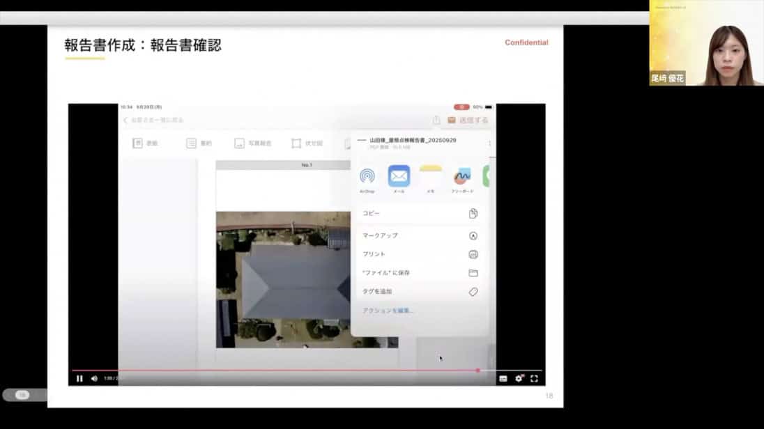The width and height of the screenshot is (764, 429).
Task: Open video settings gear
Action: click(x=519, y=378)
